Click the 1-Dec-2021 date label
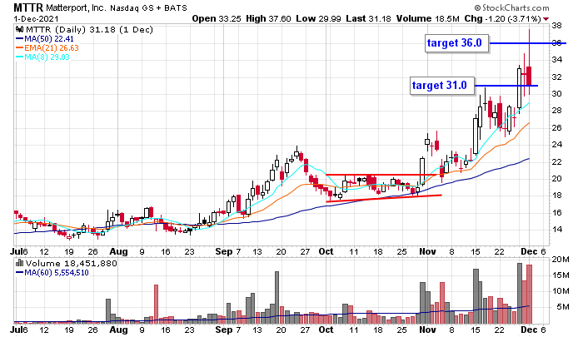 click(x=36, y=18)
